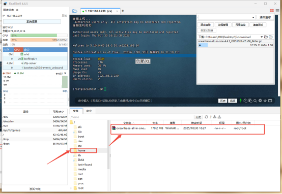Click the first button under route combo
Viewport: 282px width, 194px height.
click(205, 25)
